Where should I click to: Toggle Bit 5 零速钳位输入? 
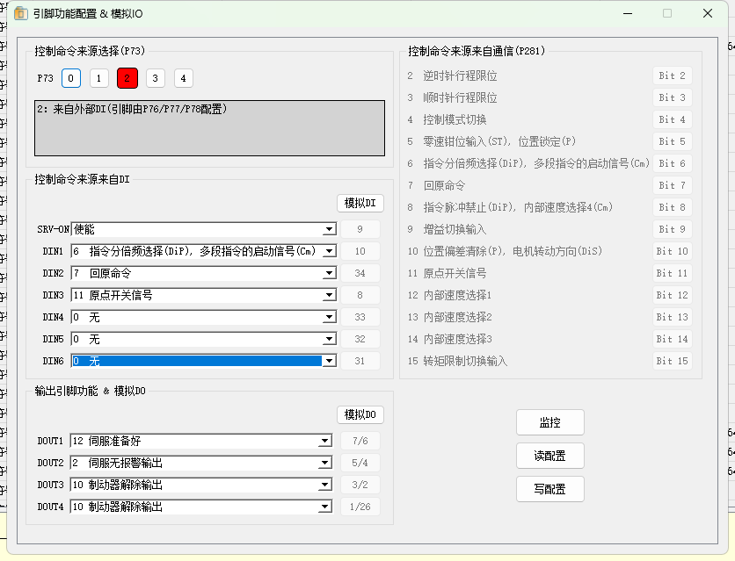[x=673, y=141]
